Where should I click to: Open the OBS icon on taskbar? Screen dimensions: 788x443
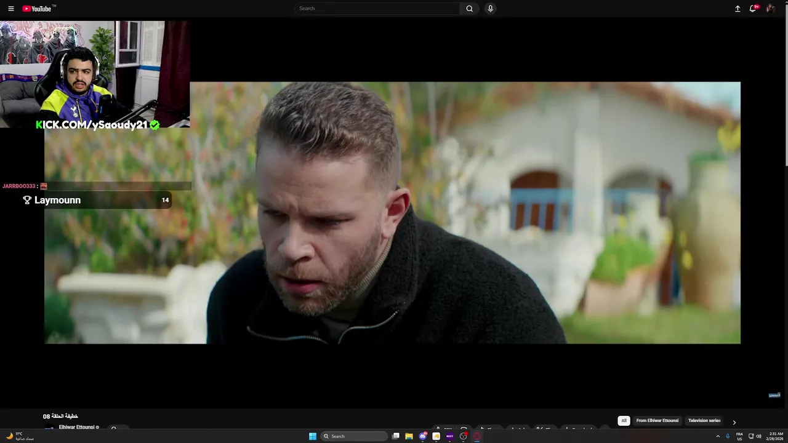[x=464, y=436]
